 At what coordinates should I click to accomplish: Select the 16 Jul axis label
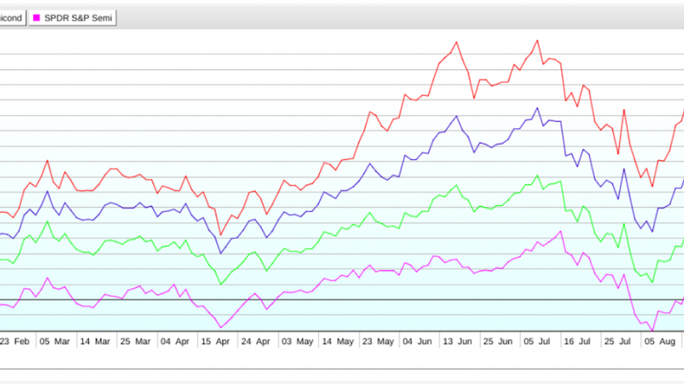click(578, 341)
